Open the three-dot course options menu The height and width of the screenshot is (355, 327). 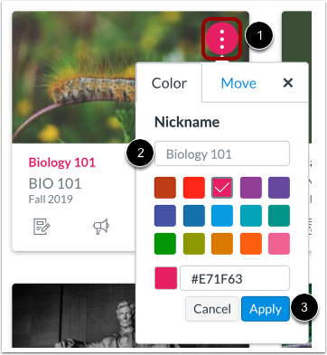[222, 38]
